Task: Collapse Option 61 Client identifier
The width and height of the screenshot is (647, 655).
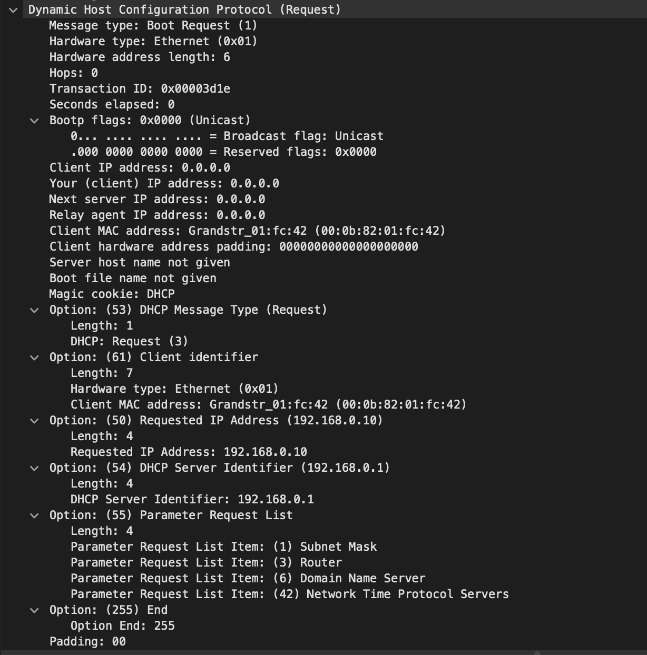Action: [x=34, y=358]
